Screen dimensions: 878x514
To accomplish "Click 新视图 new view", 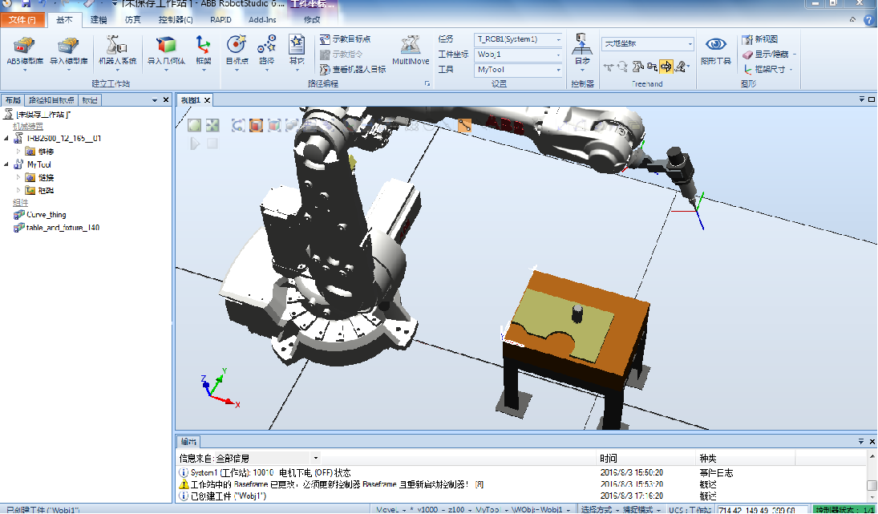I will (760, 39).
